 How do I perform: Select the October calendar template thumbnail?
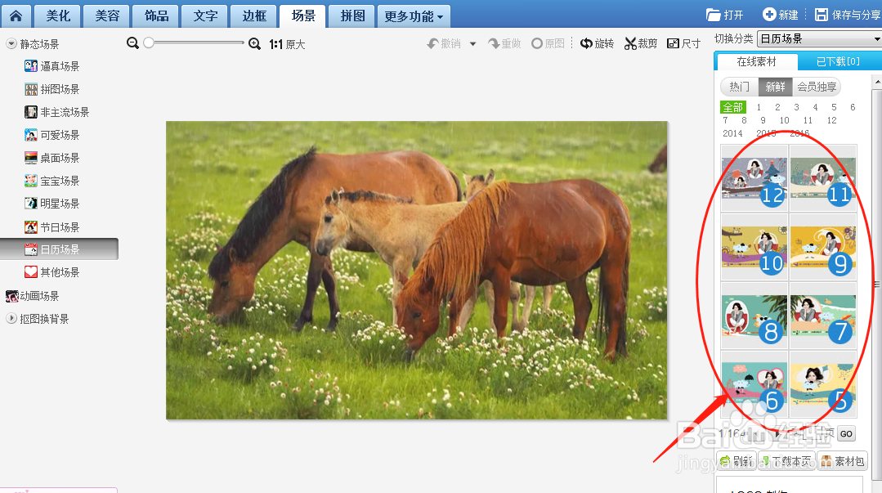tap(754, 247)
